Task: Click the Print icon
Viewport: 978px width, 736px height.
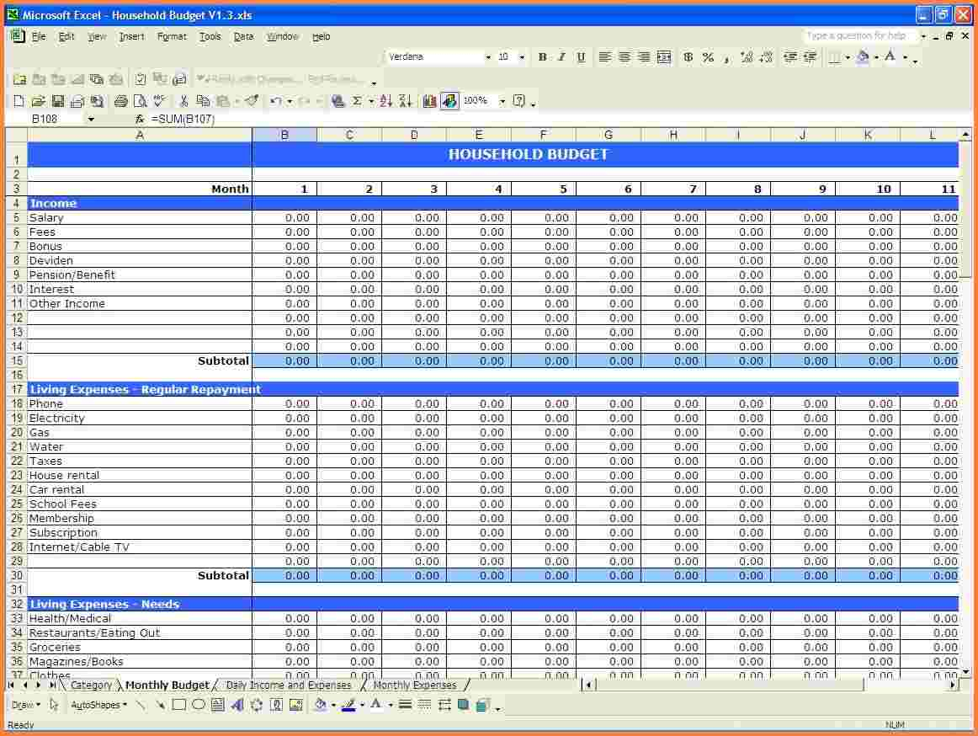Action: click(121, 101)
